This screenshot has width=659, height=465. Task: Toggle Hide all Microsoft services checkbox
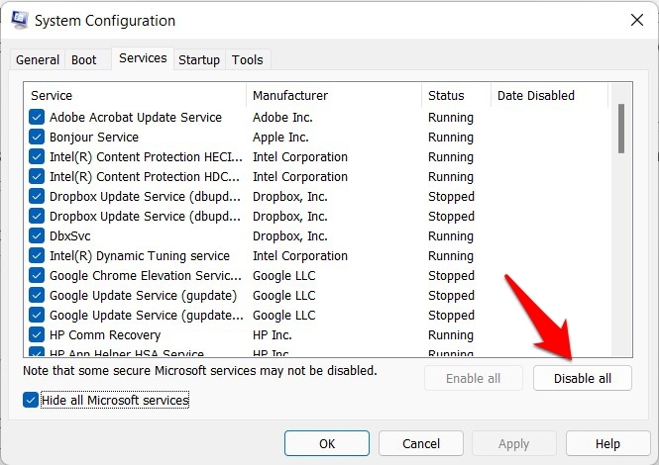[31, 400]
